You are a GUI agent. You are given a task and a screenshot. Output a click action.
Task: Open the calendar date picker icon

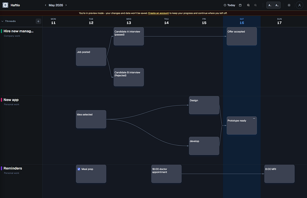[240, 5]
